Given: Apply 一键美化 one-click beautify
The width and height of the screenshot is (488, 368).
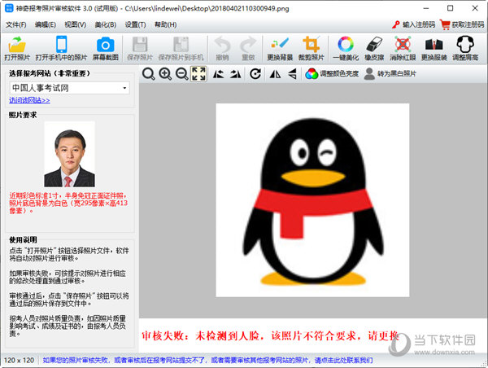Looking at the screenshot, I should coord(346,48).
